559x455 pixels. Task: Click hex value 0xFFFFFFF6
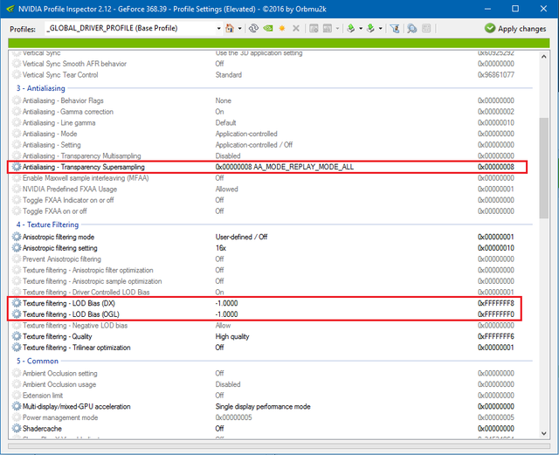(496, 336)
